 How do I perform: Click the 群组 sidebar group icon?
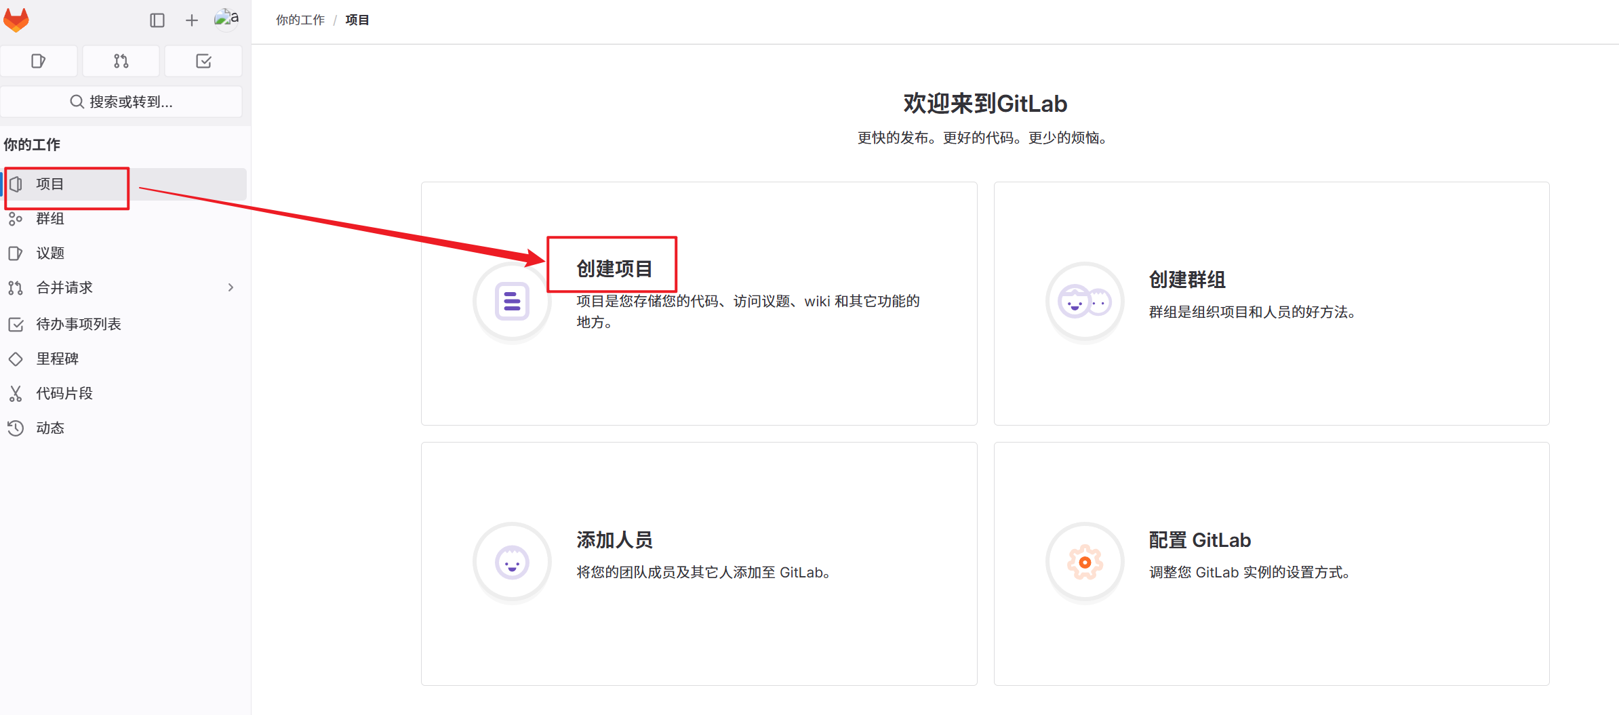[x=16, y=218]
